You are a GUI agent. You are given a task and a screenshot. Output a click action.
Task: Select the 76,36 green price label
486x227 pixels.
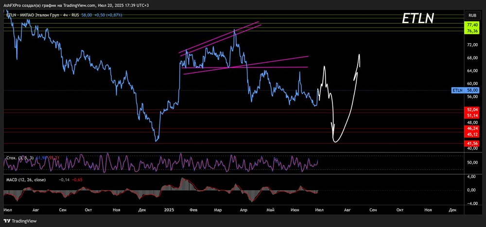point(472,31)
